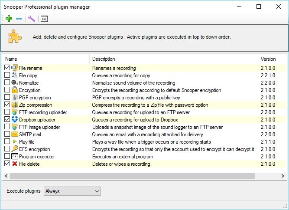Click description 'Executes an external program'
Image resolution: width=289 pixels, height=210 pixels.
coord(122,157)
